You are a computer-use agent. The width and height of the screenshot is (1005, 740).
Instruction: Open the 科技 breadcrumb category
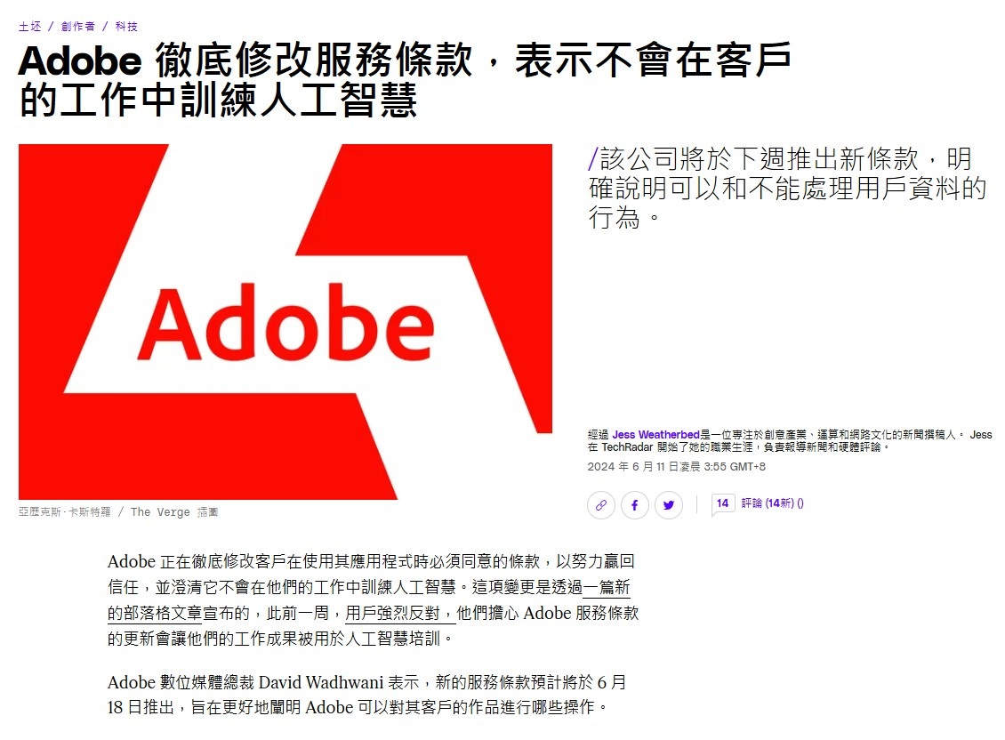(126, 27)
